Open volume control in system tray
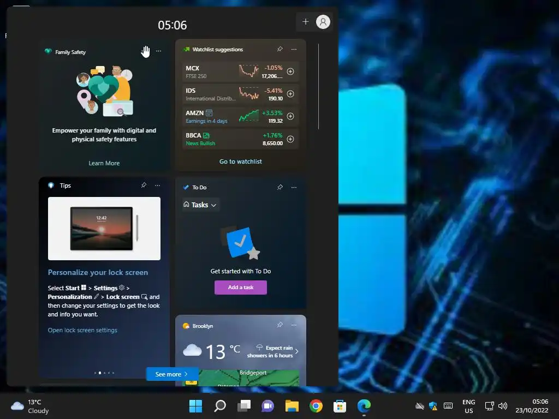This screenshot has height=419, width=559. pos(503,406)
